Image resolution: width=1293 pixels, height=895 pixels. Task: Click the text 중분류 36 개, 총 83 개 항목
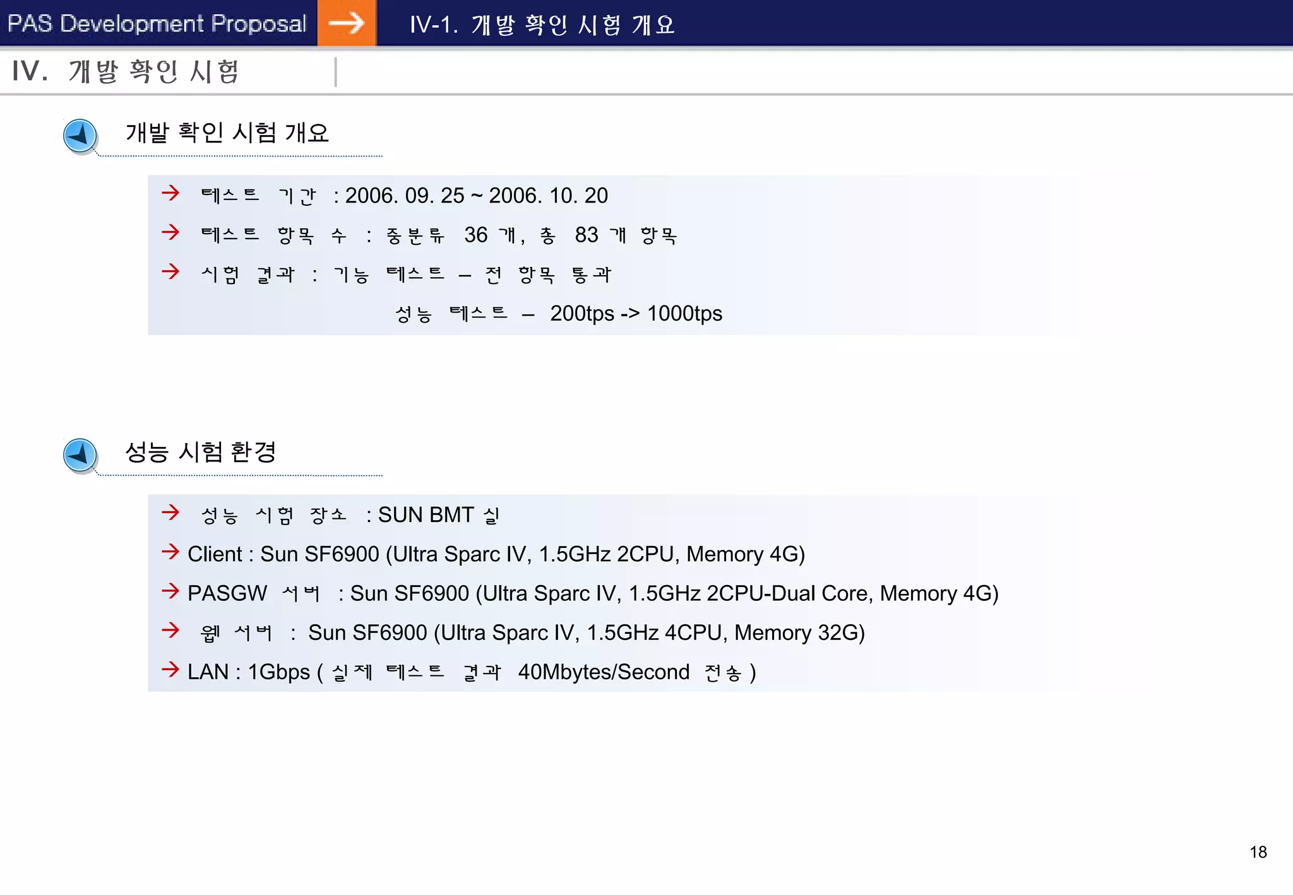click(x=532, y=235)
